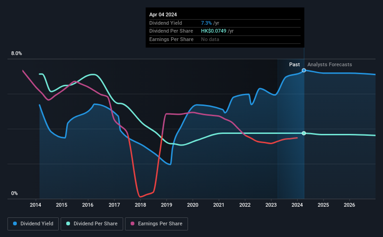
Task: Click the 2016 x-axis label
Action: (x=88, y=205)
